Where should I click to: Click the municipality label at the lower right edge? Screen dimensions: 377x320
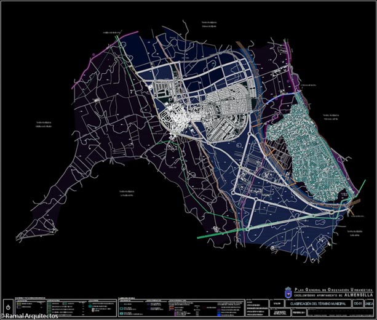point(352,232)
